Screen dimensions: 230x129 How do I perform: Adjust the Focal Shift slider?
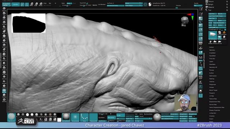coord(84,3)
